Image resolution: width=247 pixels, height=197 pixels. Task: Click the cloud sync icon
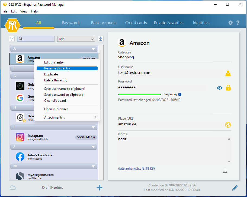point(13,188)
